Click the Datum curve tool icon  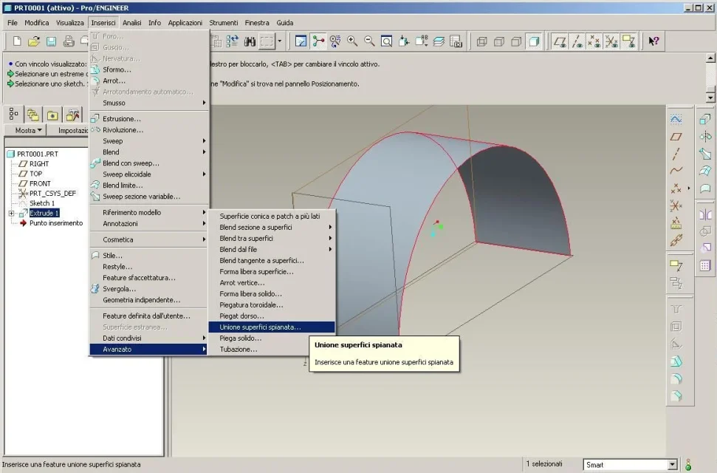click(676, 171)
